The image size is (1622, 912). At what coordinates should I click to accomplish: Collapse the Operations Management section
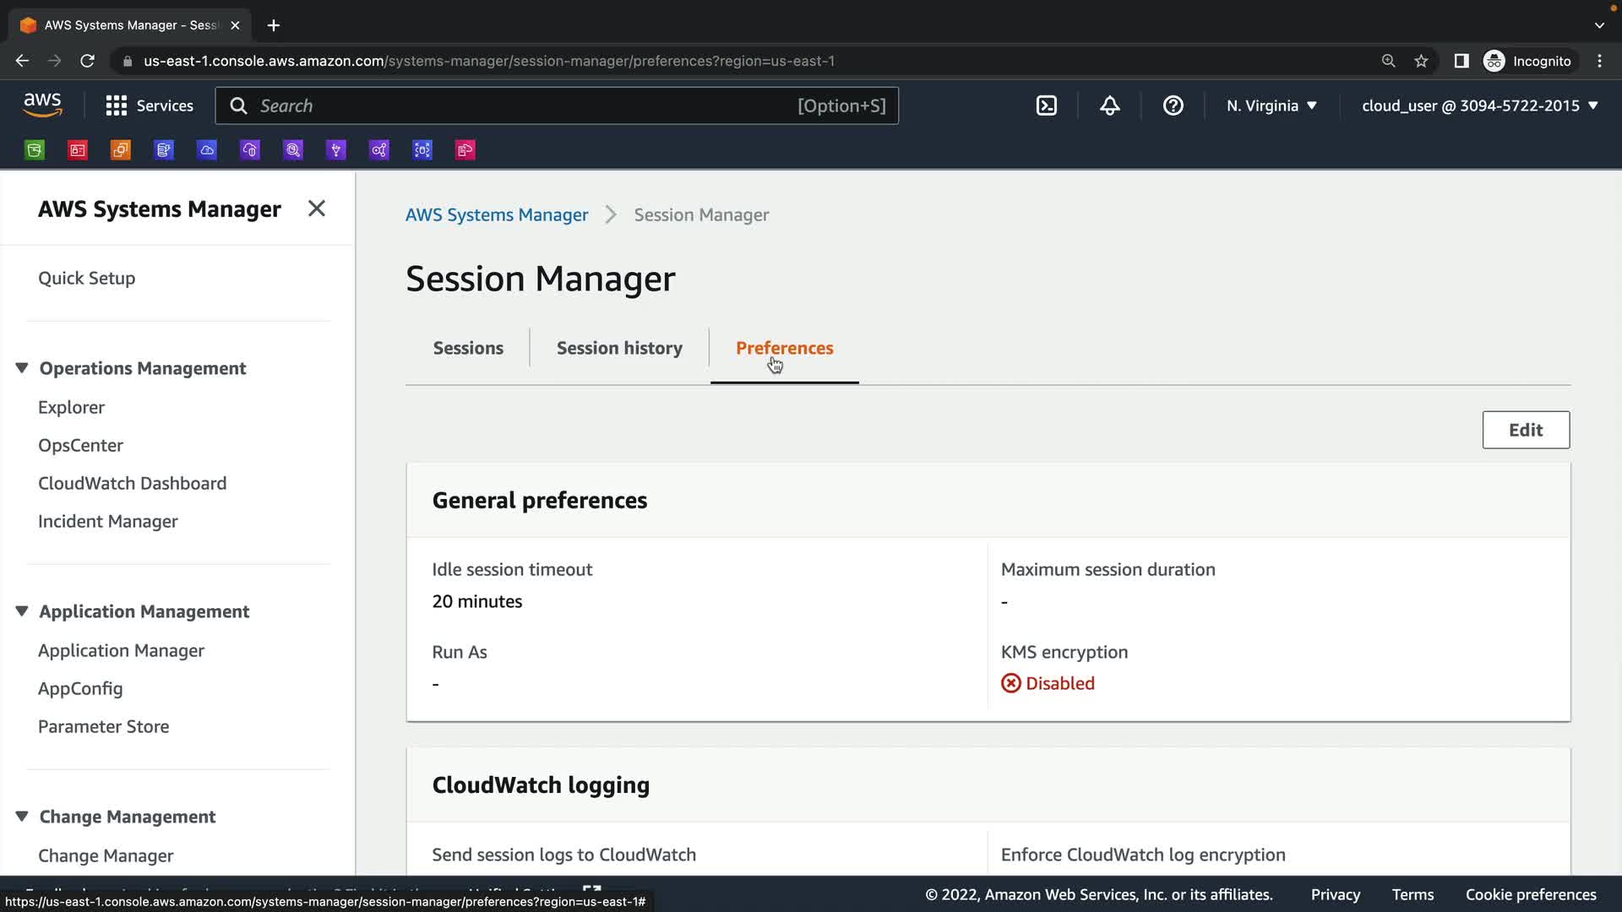pos(22,368)
